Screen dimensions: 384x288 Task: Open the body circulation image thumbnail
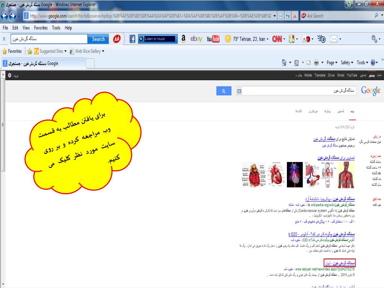[x=346, y=175]
